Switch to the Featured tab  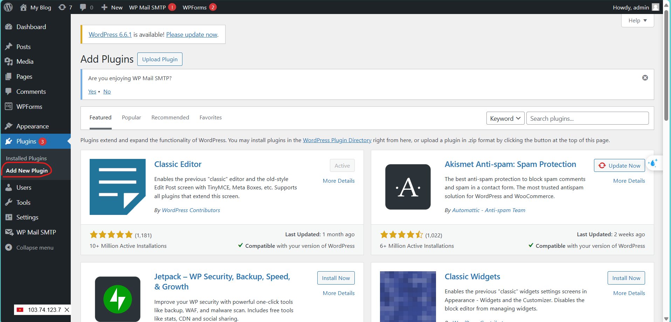[x=101, y=118]
